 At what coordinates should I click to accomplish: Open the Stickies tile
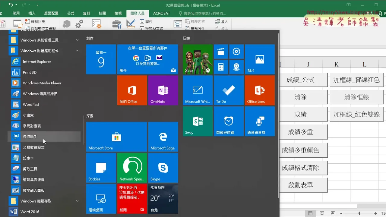click(101, 168)
